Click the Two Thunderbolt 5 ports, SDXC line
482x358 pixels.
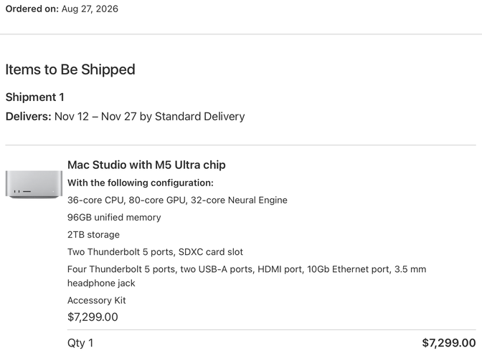[x=155, y=252]
